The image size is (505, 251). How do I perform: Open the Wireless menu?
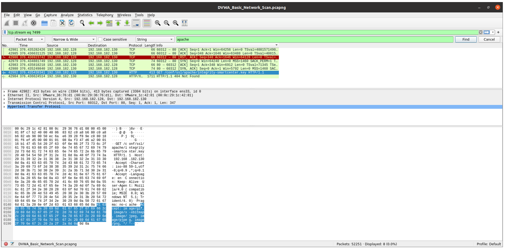124,15
